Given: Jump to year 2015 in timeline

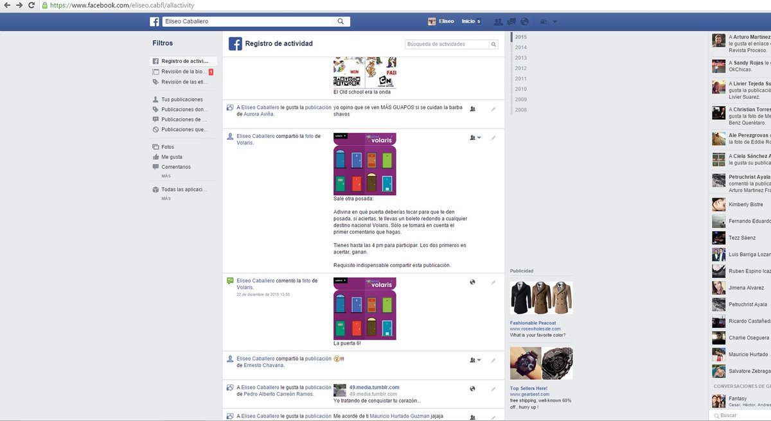Looking at the screenshot, I should 520,37.
